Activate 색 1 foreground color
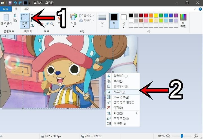Image resolution: width=203 pixels, height=139 pixels. click(x=114, y=21)
